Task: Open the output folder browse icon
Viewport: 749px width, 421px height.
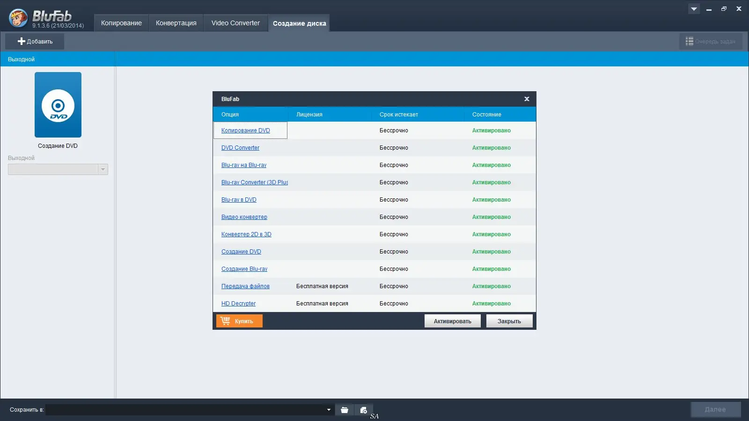Action: pyautogui.click(x=345, y=410)
